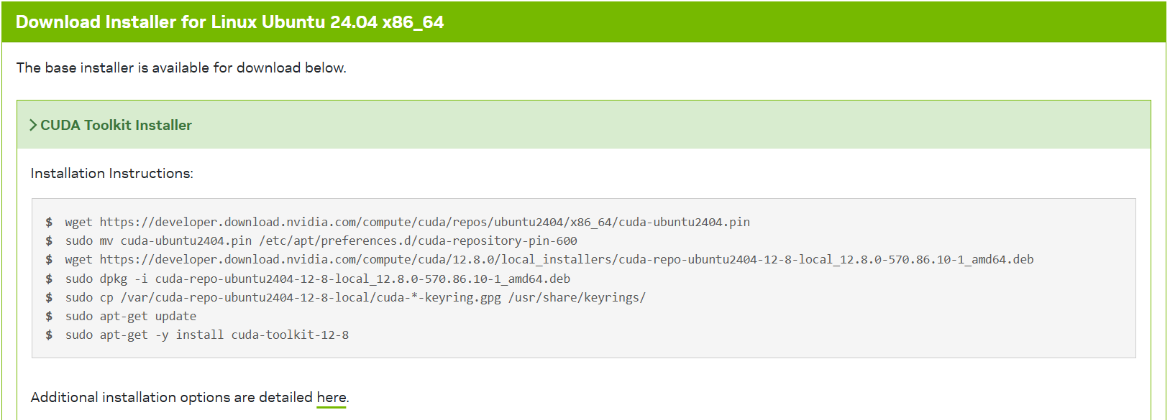Click the green Download Installer header title

click(229, 22)
